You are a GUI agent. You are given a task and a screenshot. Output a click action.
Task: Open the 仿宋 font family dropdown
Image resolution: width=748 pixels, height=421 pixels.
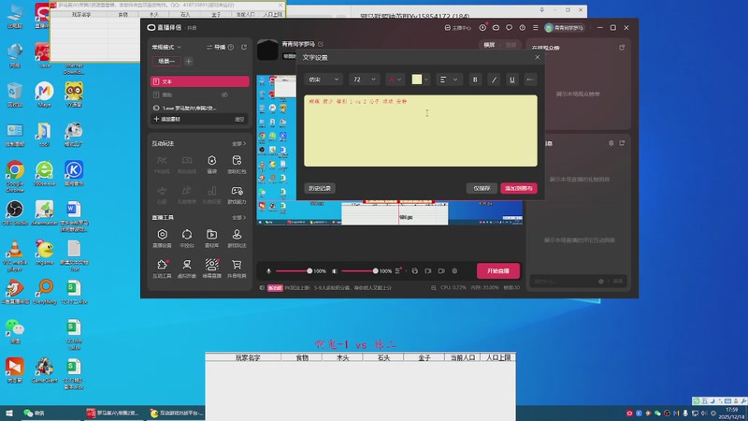pyautogui.click(x=324, y=80)
